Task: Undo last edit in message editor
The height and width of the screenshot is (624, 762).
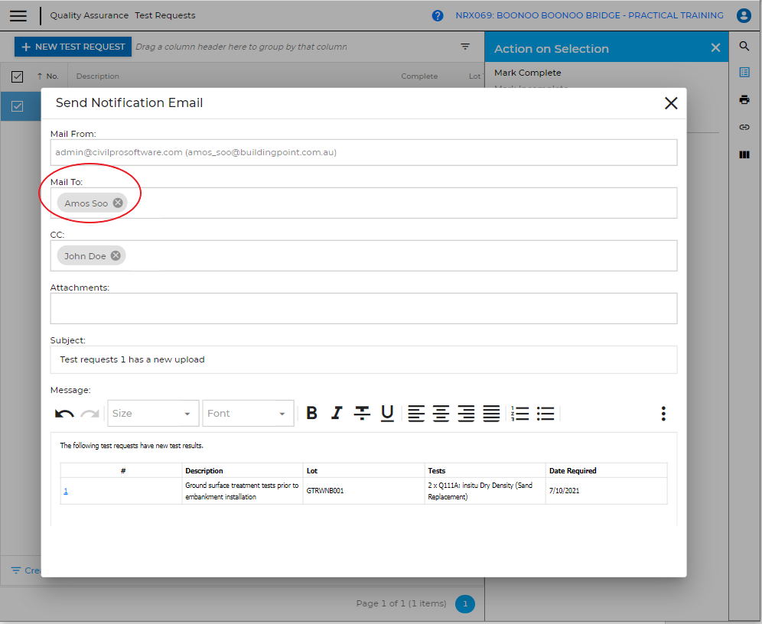Action: [x=64, y=414]
